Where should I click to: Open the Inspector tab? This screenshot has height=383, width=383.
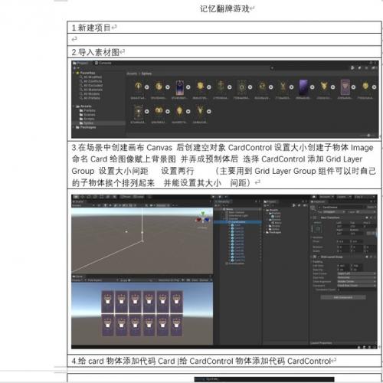tap(319, 201)
